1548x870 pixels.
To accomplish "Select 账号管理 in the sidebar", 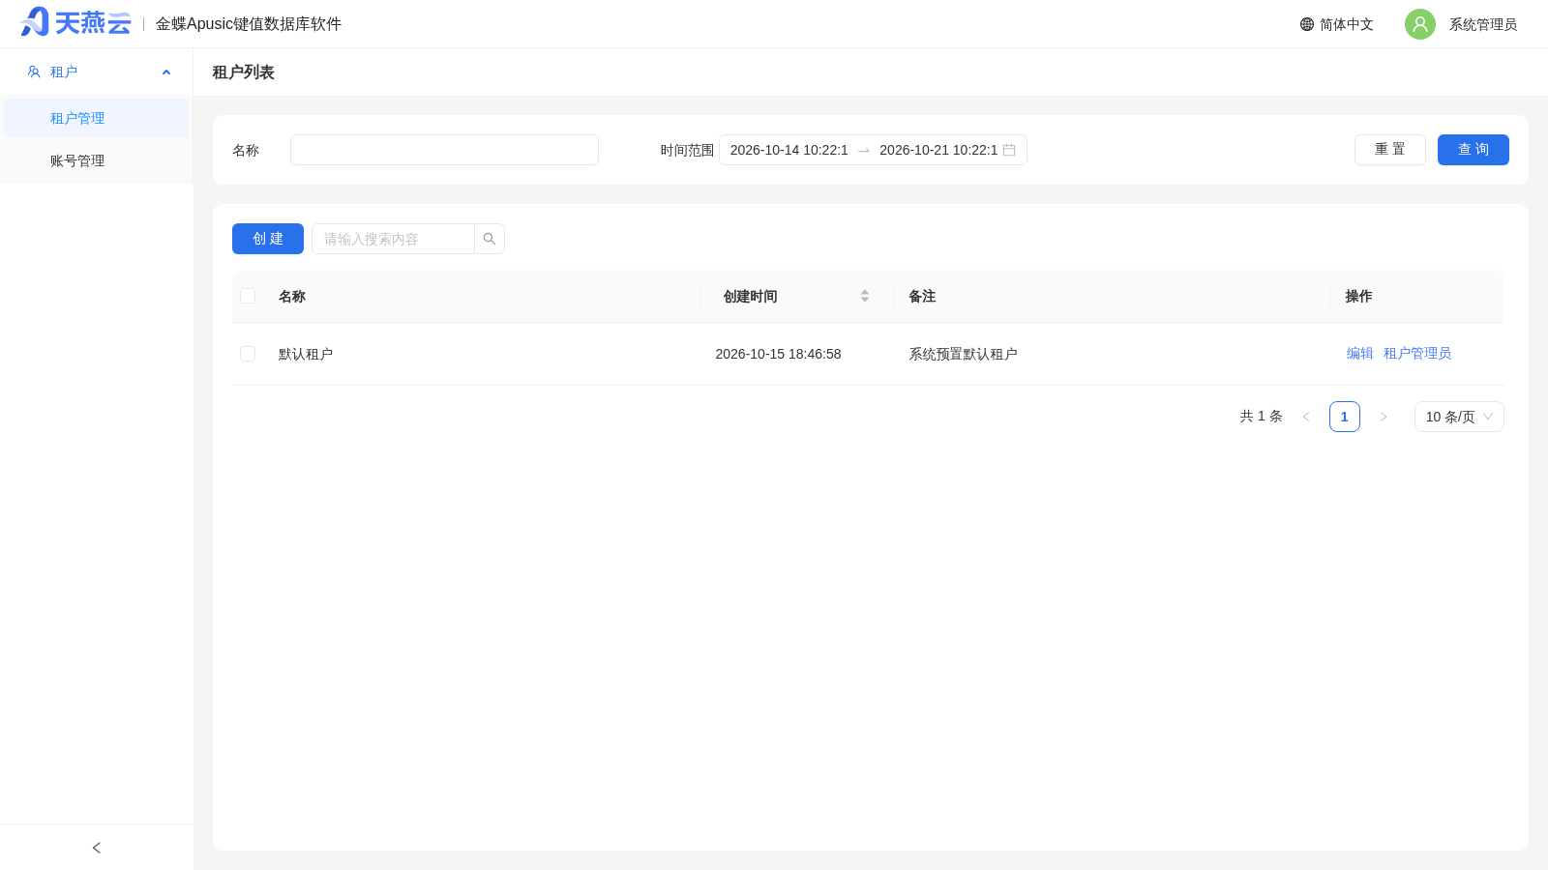I will 97,160.
